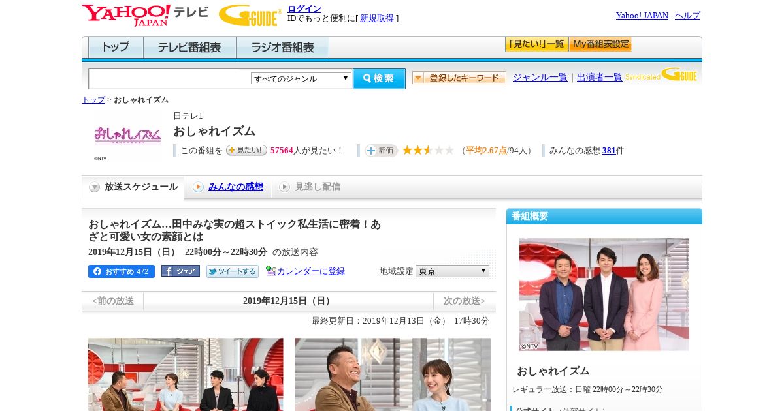
Task: Select the 放送スケジュール tab
Action: [133, 187]
